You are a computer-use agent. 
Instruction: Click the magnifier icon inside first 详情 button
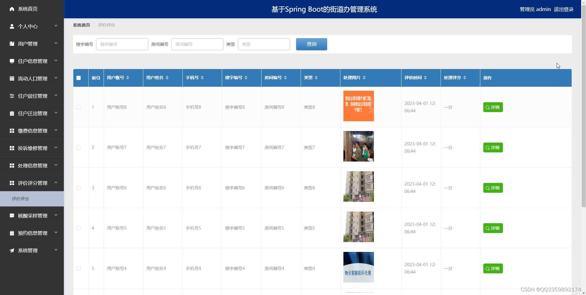(488, 107)
